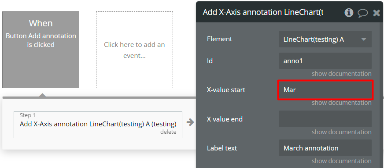
Task: Show documentation under Label text
Action: coord(341,161)
